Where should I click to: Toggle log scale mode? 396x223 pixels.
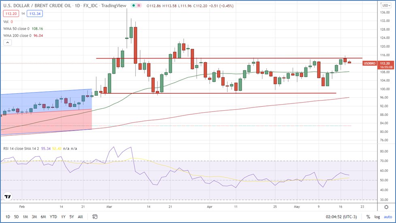coord(377,217)
